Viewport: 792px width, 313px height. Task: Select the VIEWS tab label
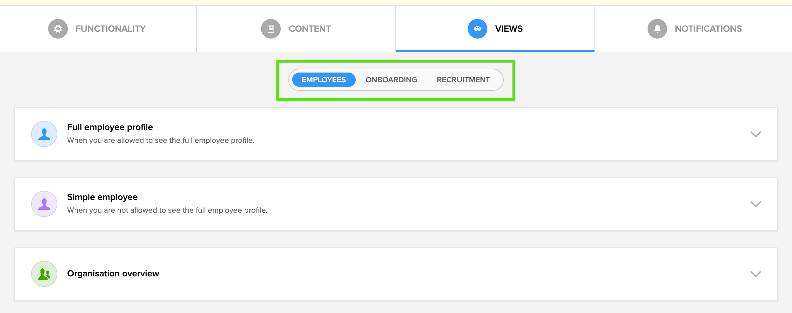pyautogui.click(x=509, y=29)
